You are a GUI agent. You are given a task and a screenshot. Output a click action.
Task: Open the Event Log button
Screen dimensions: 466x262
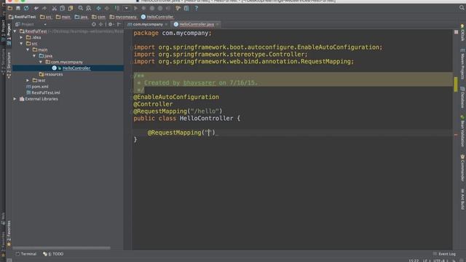pos(445,254)
